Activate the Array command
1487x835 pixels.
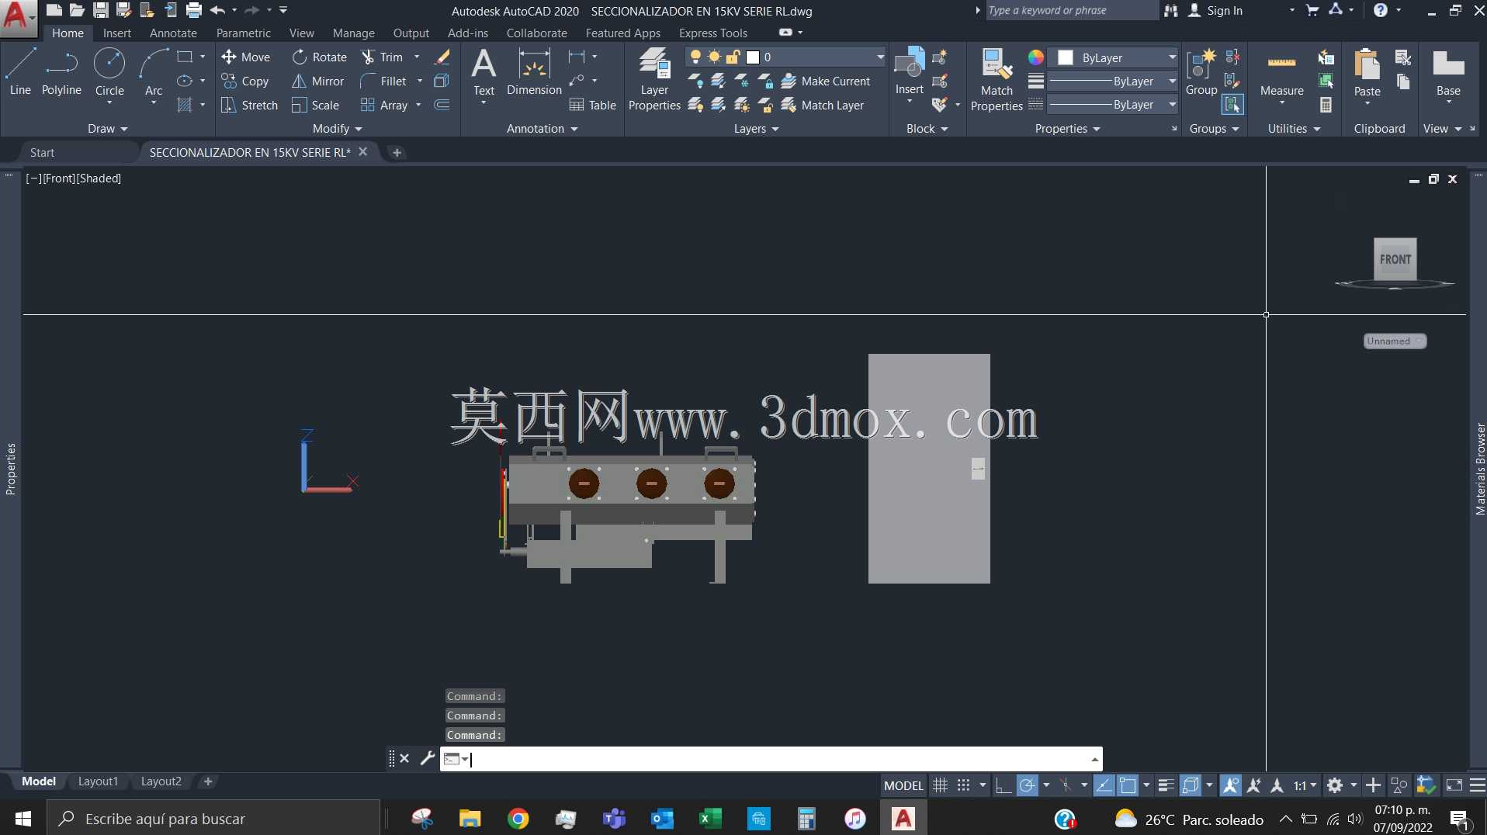384,105
